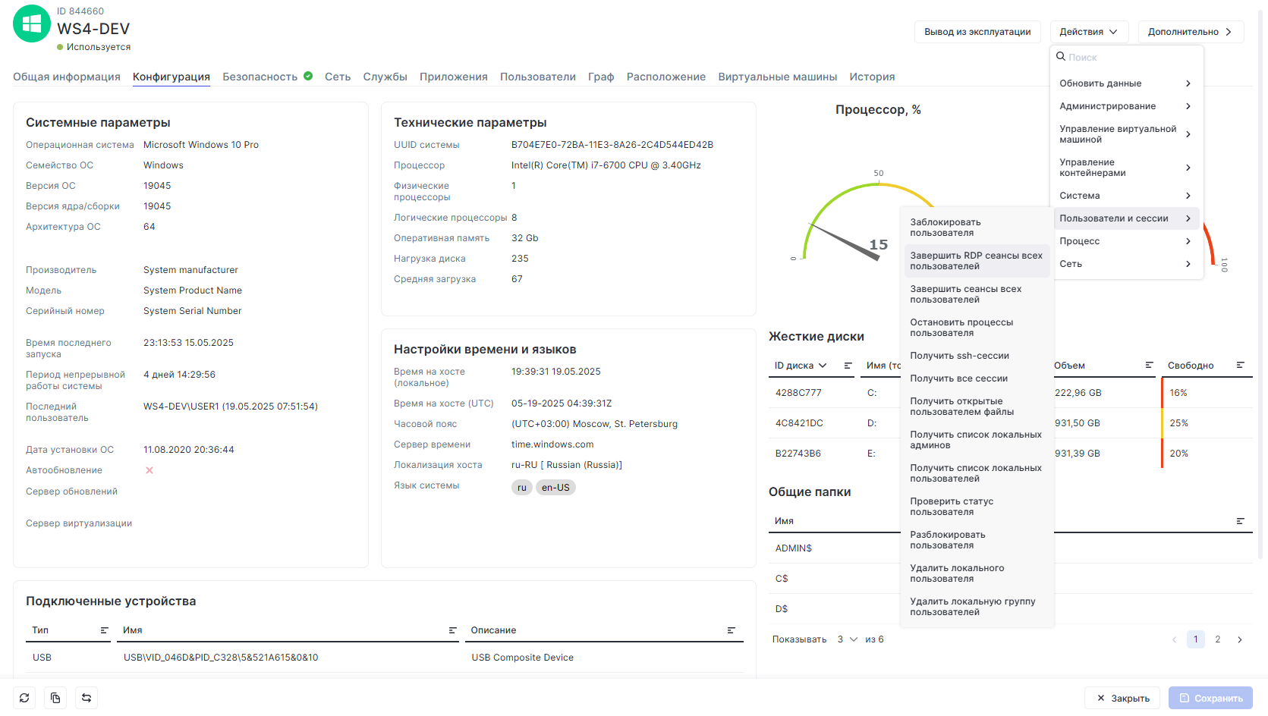
Task: Choose Удалить локального пользователя
Action: point(977,573)
